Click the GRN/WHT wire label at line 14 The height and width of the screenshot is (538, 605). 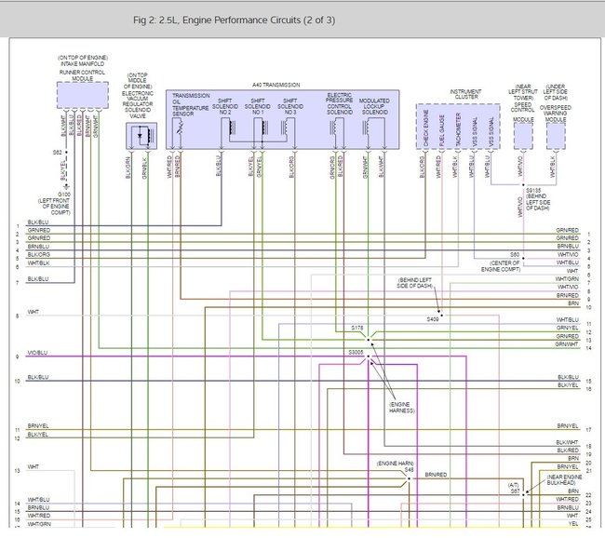(x=567, y=344)
